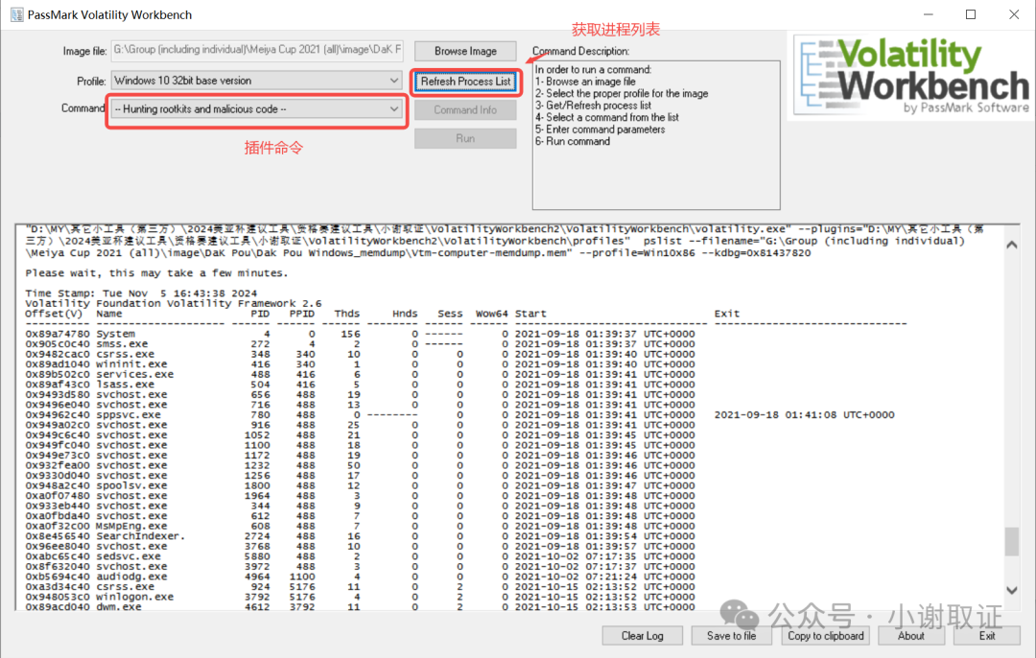
Task: Select the audiodg.exe row
Action: (360, 576)
